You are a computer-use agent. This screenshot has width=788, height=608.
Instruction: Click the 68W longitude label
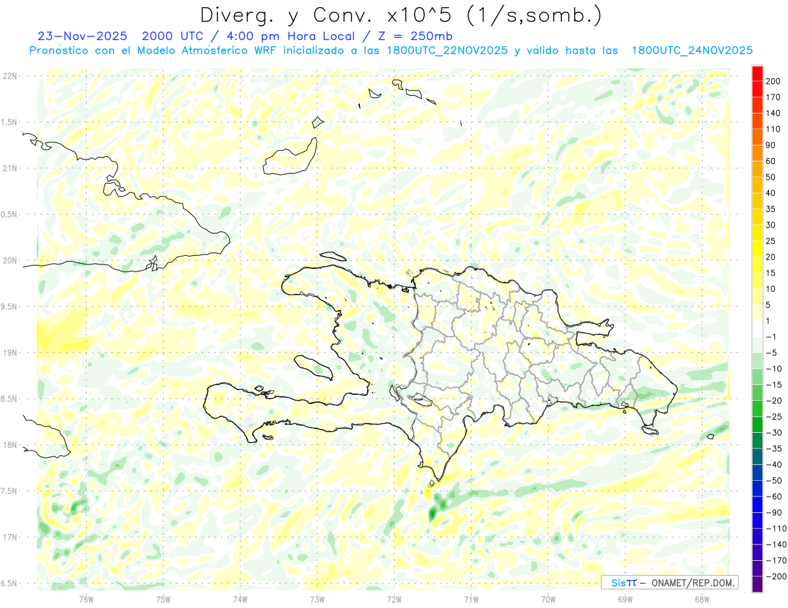pyautogui.click(x=701, y=599)
